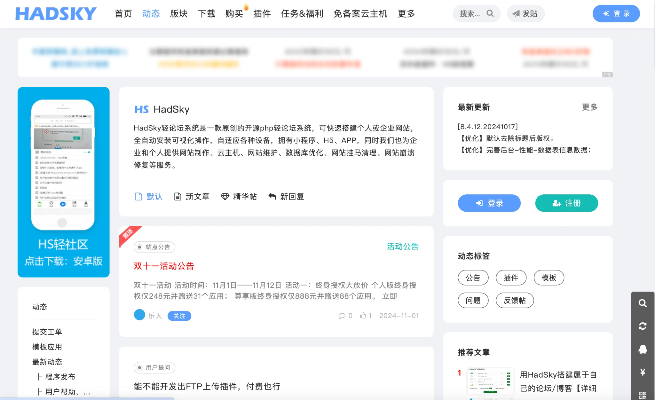Open the 双十一活动公告 post title

tap(164, 266)
